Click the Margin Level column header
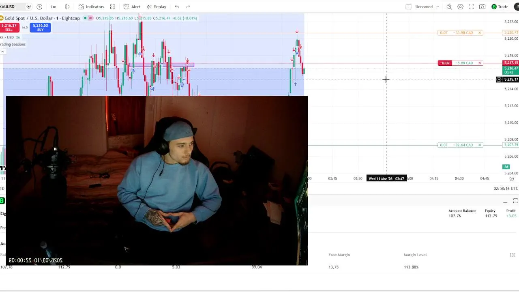 [x=415, y=255]
